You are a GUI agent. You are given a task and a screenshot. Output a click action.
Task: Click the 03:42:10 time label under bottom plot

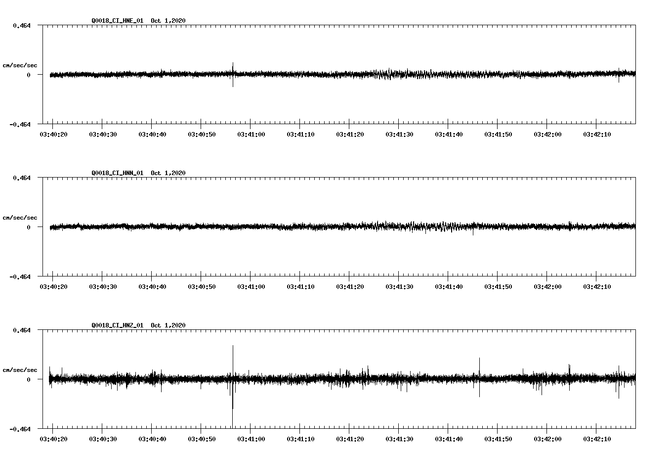596,438
